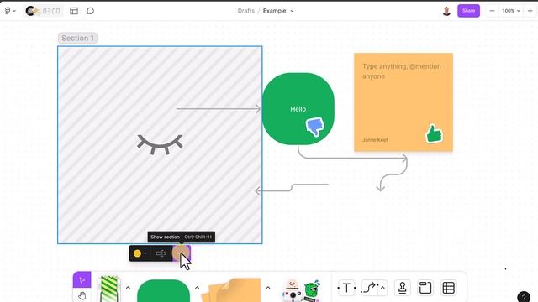Select the Connector tool
Viewport: 538px width, 302px height.
(x=370, y=288)
